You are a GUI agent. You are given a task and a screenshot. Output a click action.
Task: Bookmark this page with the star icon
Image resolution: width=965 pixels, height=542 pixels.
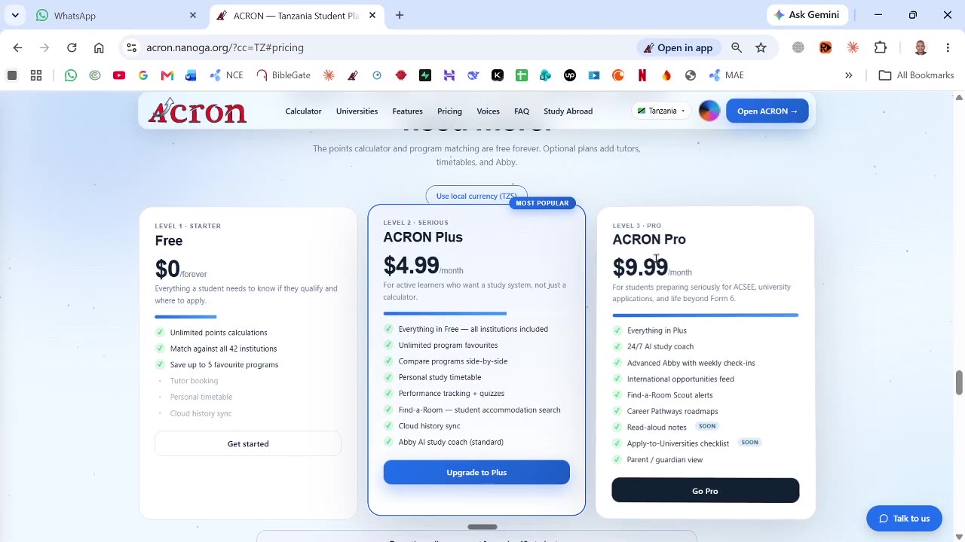click(x=761, y=47)
